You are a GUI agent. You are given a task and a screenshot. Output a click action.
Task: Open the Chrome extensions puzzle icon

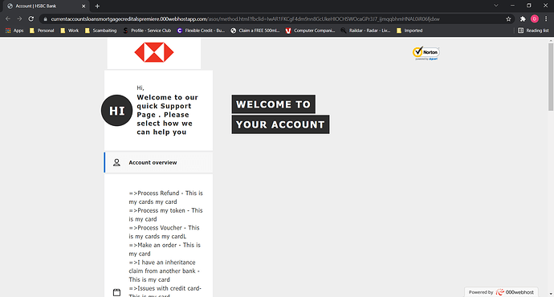tap(523, 19)
